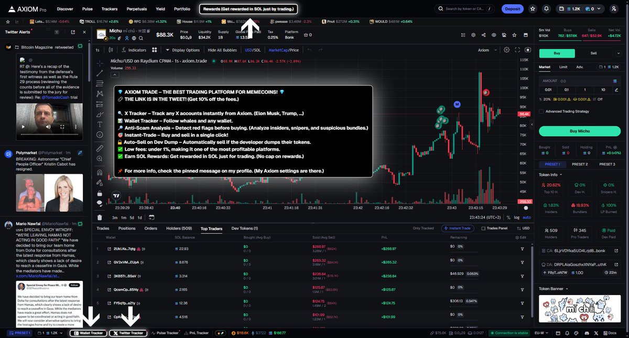Select the 5d chart range

(132, 217)
